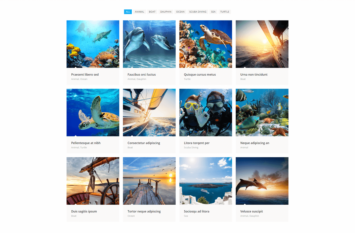
Task: Show only DAUPHIN items
Action: click(166, 12)
